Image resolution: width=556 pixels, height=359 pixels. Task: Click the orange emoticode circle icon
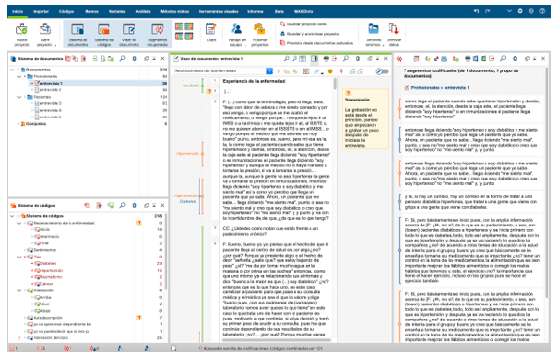point(330,71)
